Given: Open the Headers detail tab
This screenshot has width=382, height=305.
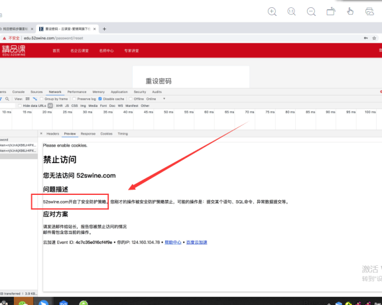Looking at the screenshot, I should click(x=53, y=134).
